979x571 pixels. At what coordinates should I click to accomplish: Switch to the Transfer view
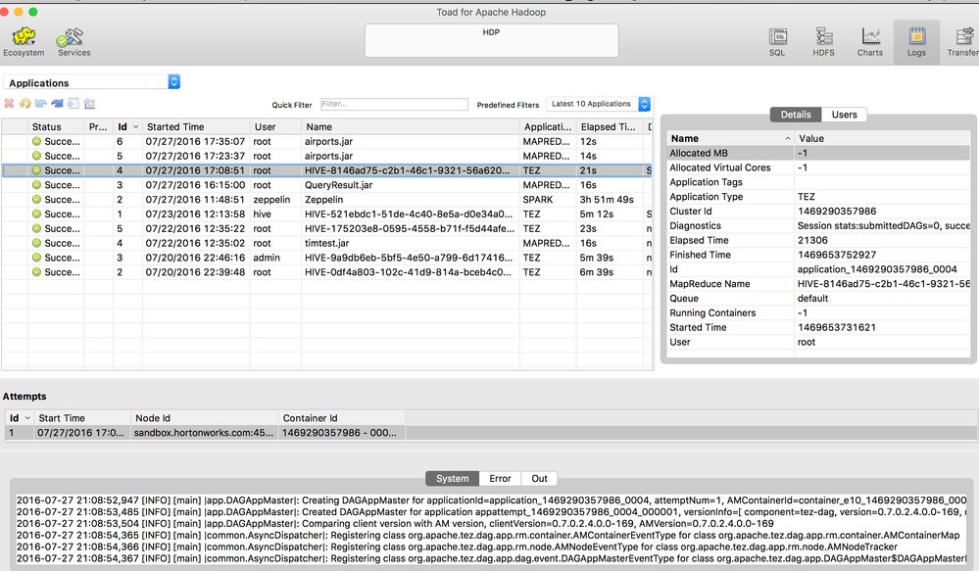(960, 41)
